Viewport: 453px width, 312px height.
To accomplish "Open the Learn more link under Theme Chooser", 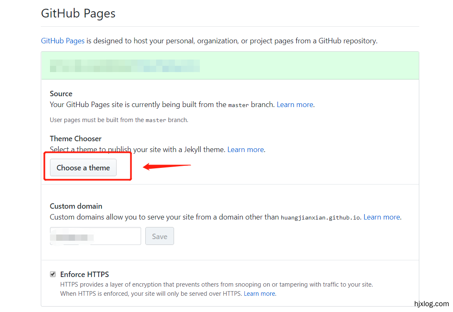I will [246, 150].
